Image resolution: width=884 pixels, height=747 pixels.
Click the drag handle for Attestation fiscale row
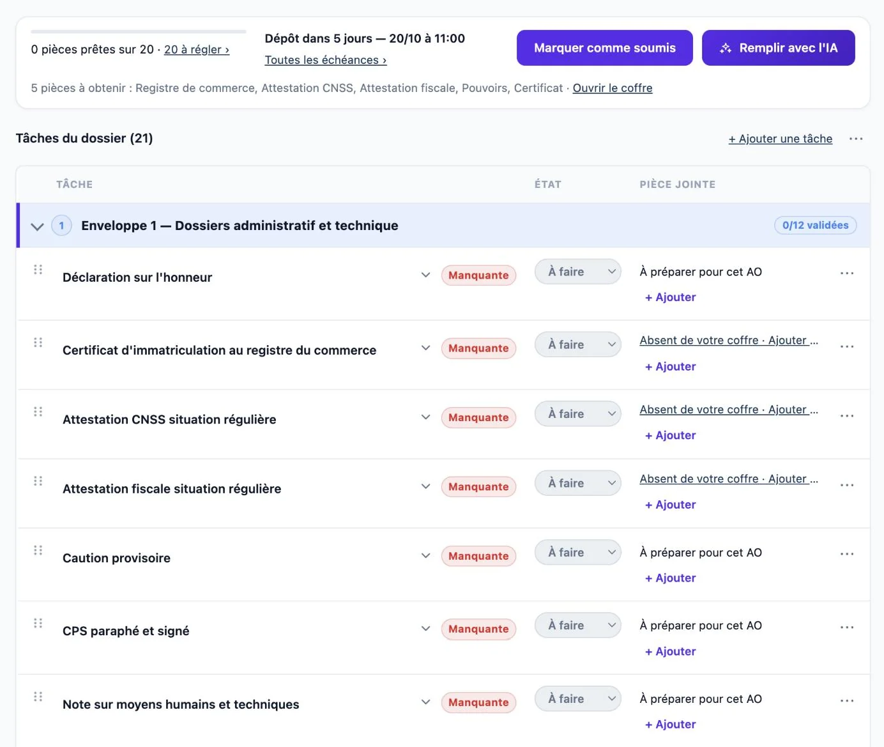(38, 481)
